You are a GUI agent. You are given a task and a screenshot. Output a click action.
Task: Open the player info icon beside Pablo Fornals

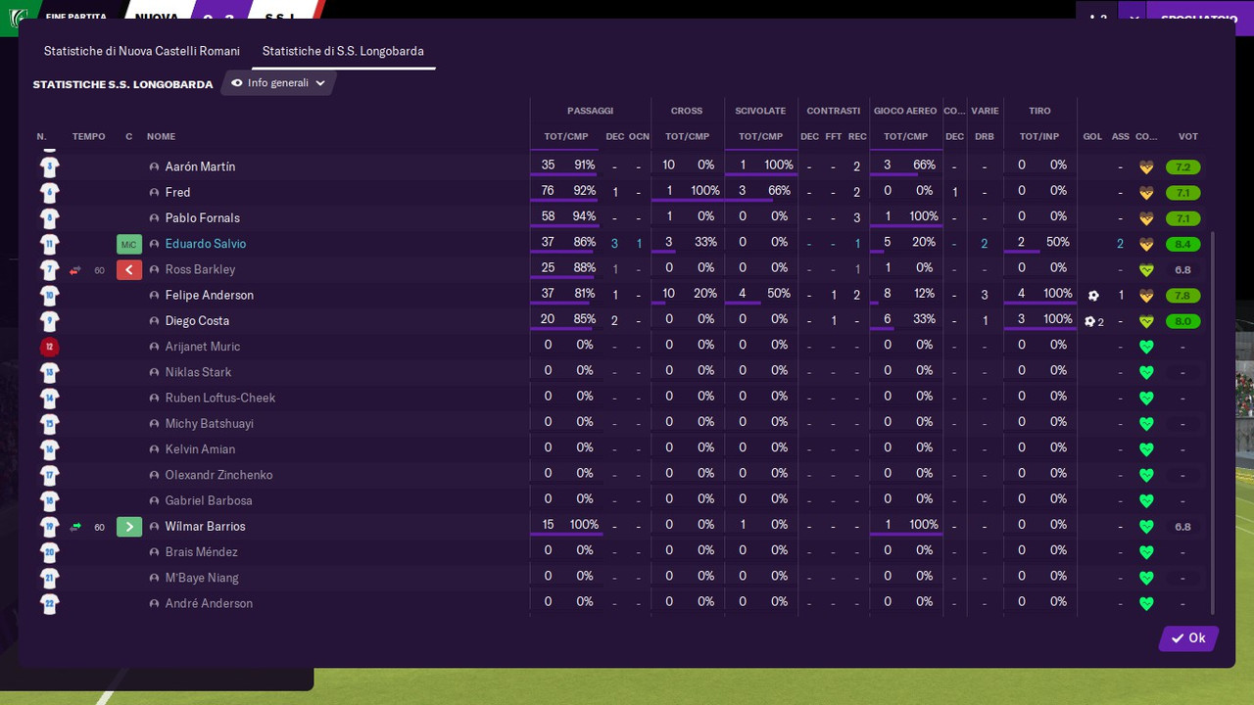(154, 218)
